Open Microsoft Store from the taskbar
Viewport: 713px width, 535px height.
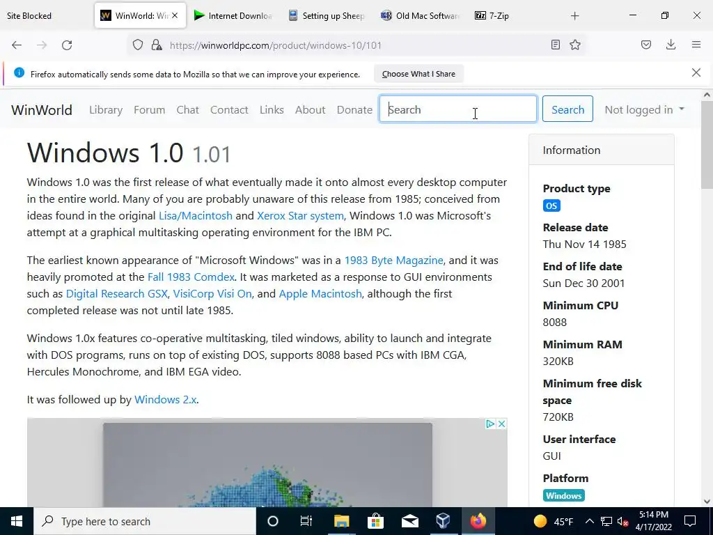[375, 521]
